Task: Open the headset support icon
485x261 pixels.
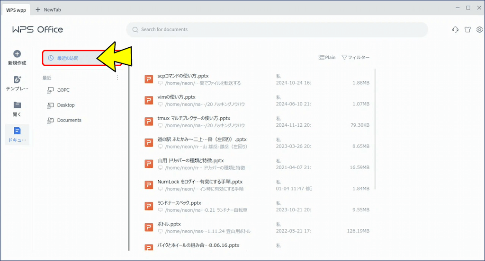Action: (x=455, y=30)
